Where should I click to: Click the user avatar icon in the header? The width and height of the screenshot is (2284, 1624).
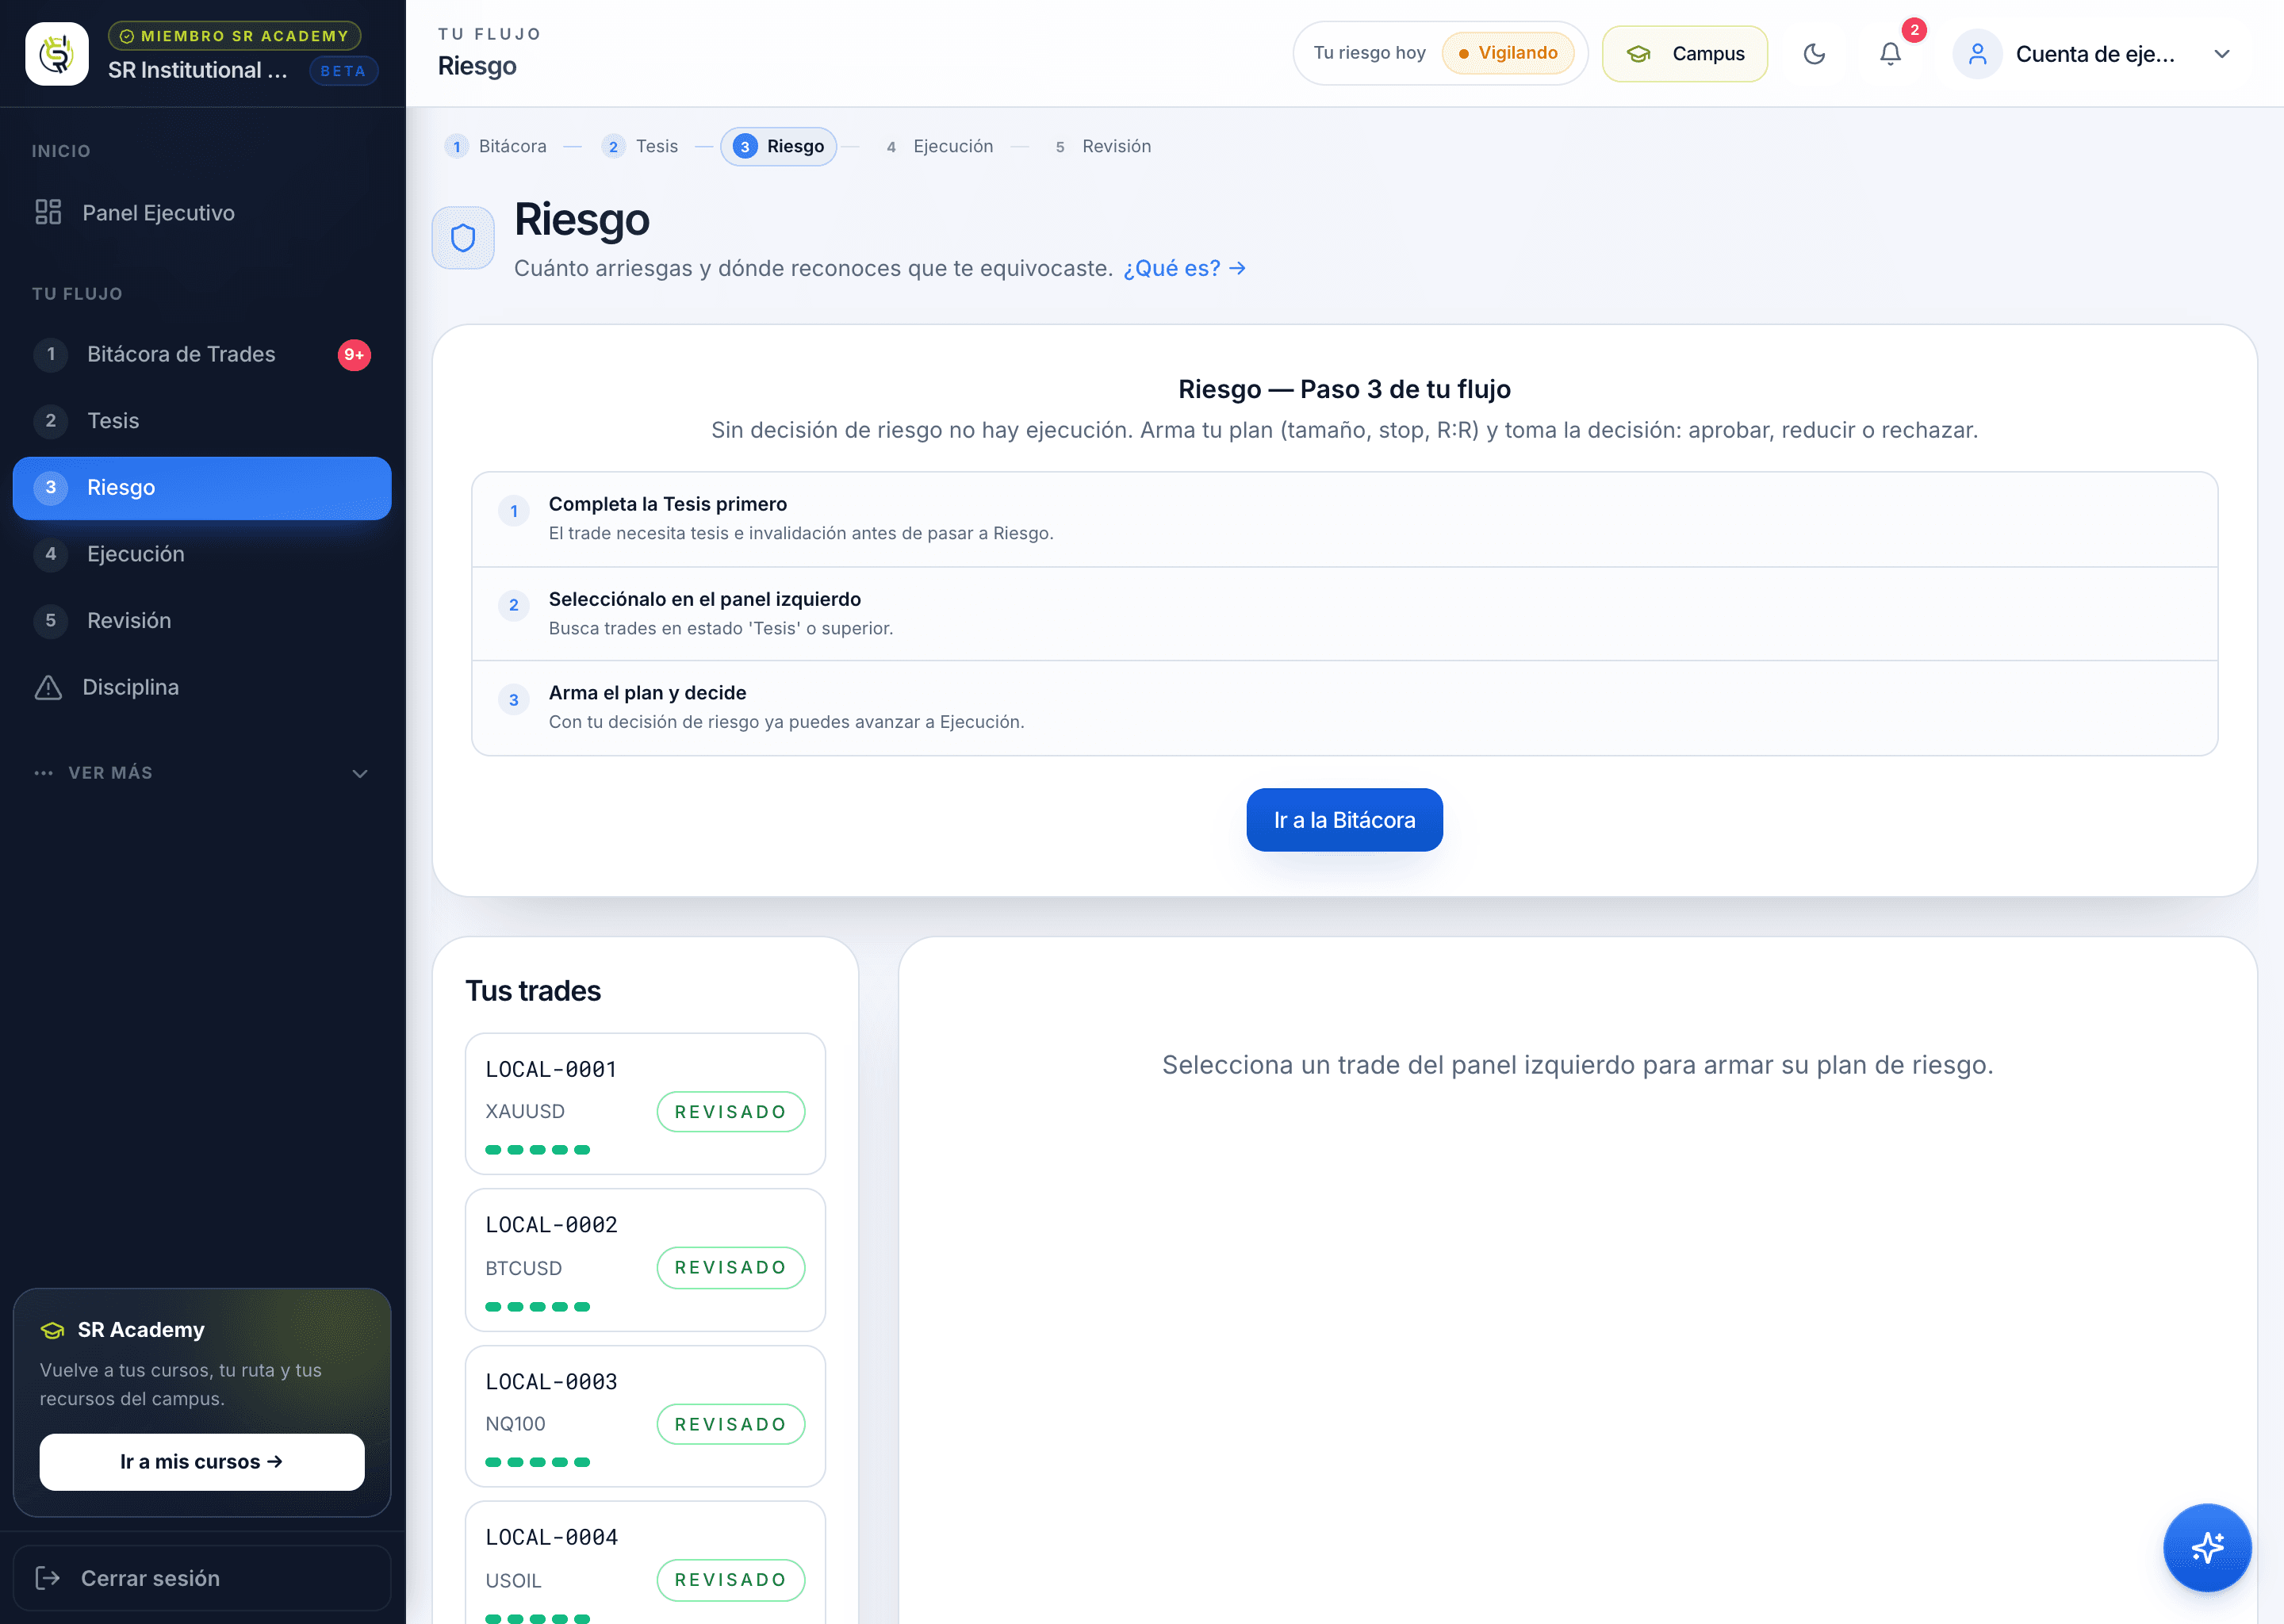click(x=1977, y=54)
